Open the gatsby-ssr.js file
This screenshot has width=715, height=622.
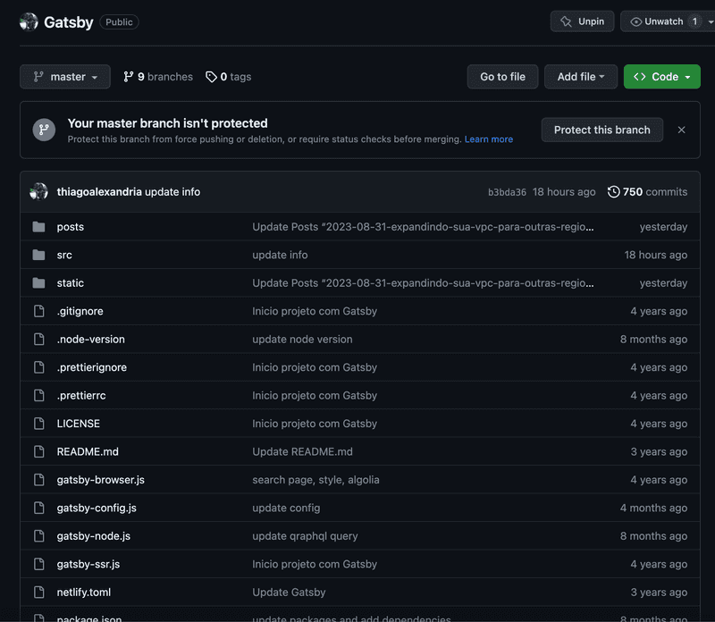point(88,564)
